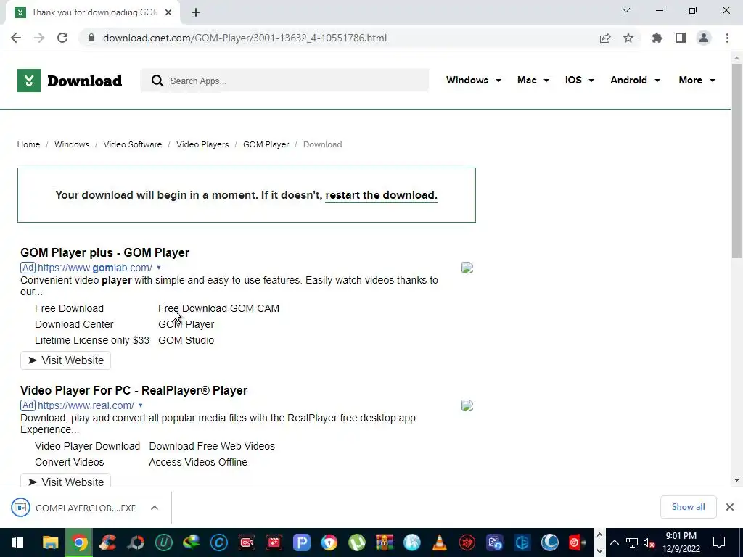Open Access Videos Offline link

198,462
